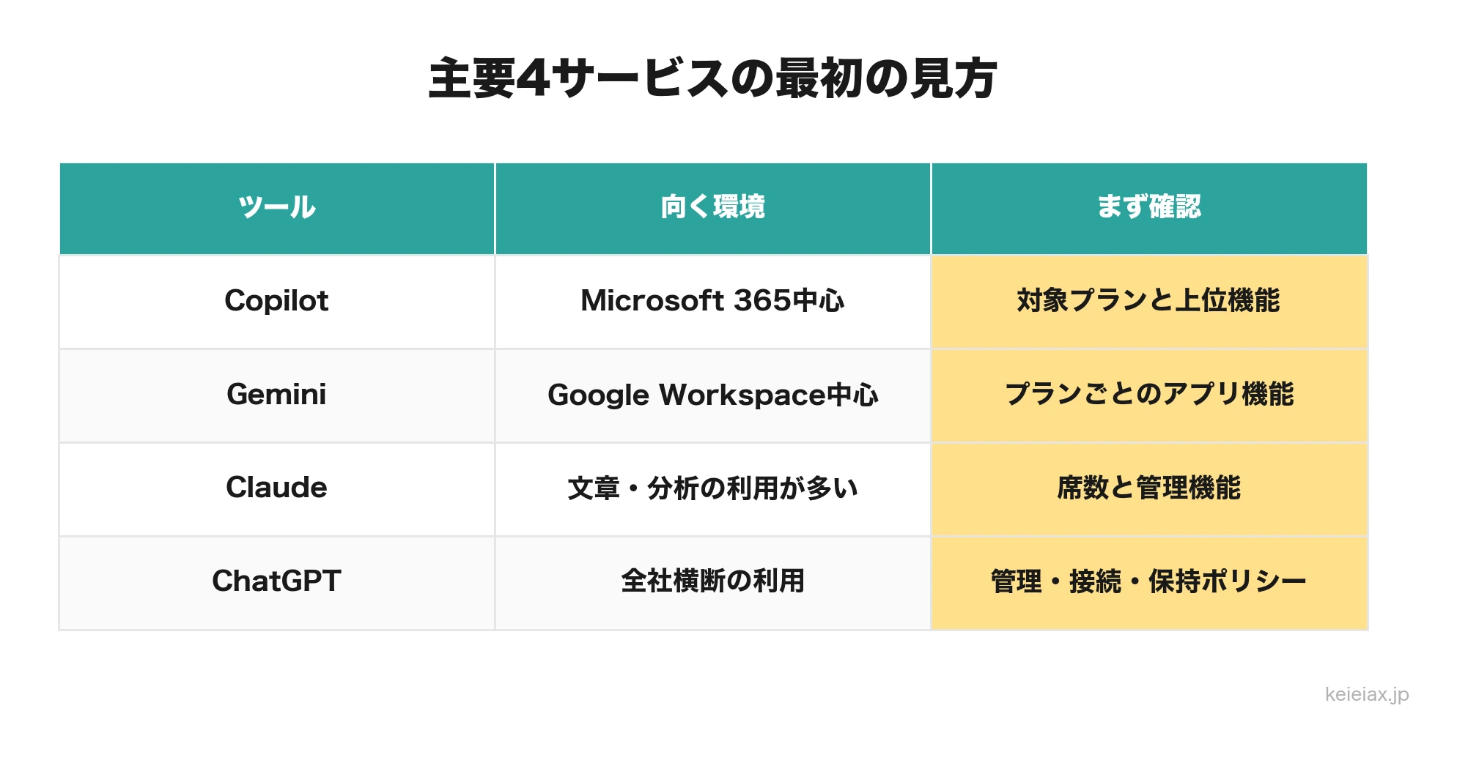Click the Copilot cell
Viewport: 1468px width, 763px height.
277,302
